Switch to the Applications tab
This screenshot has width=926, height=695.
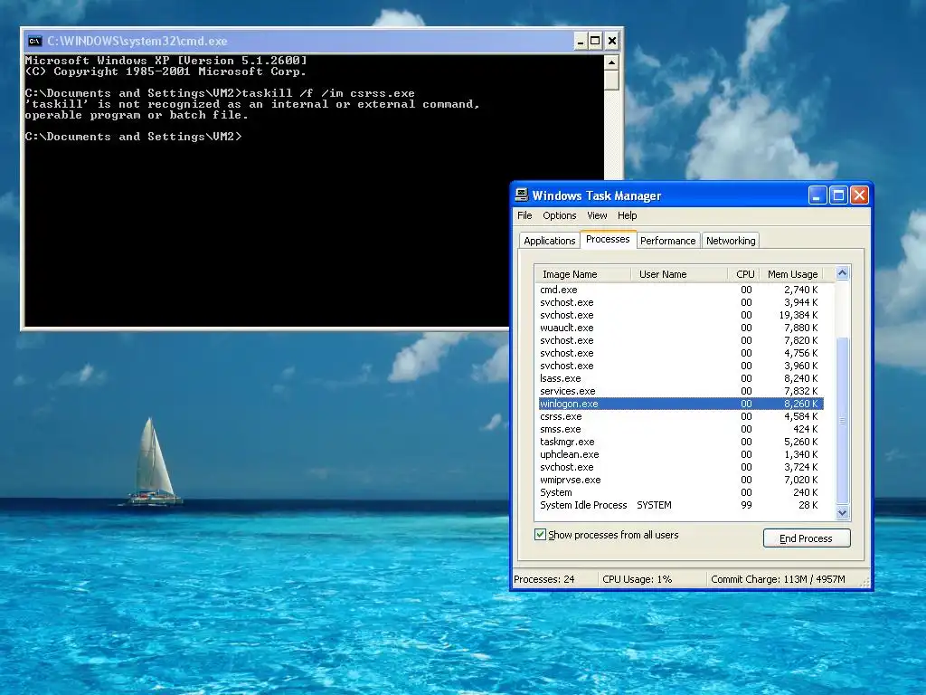point(549,241)
